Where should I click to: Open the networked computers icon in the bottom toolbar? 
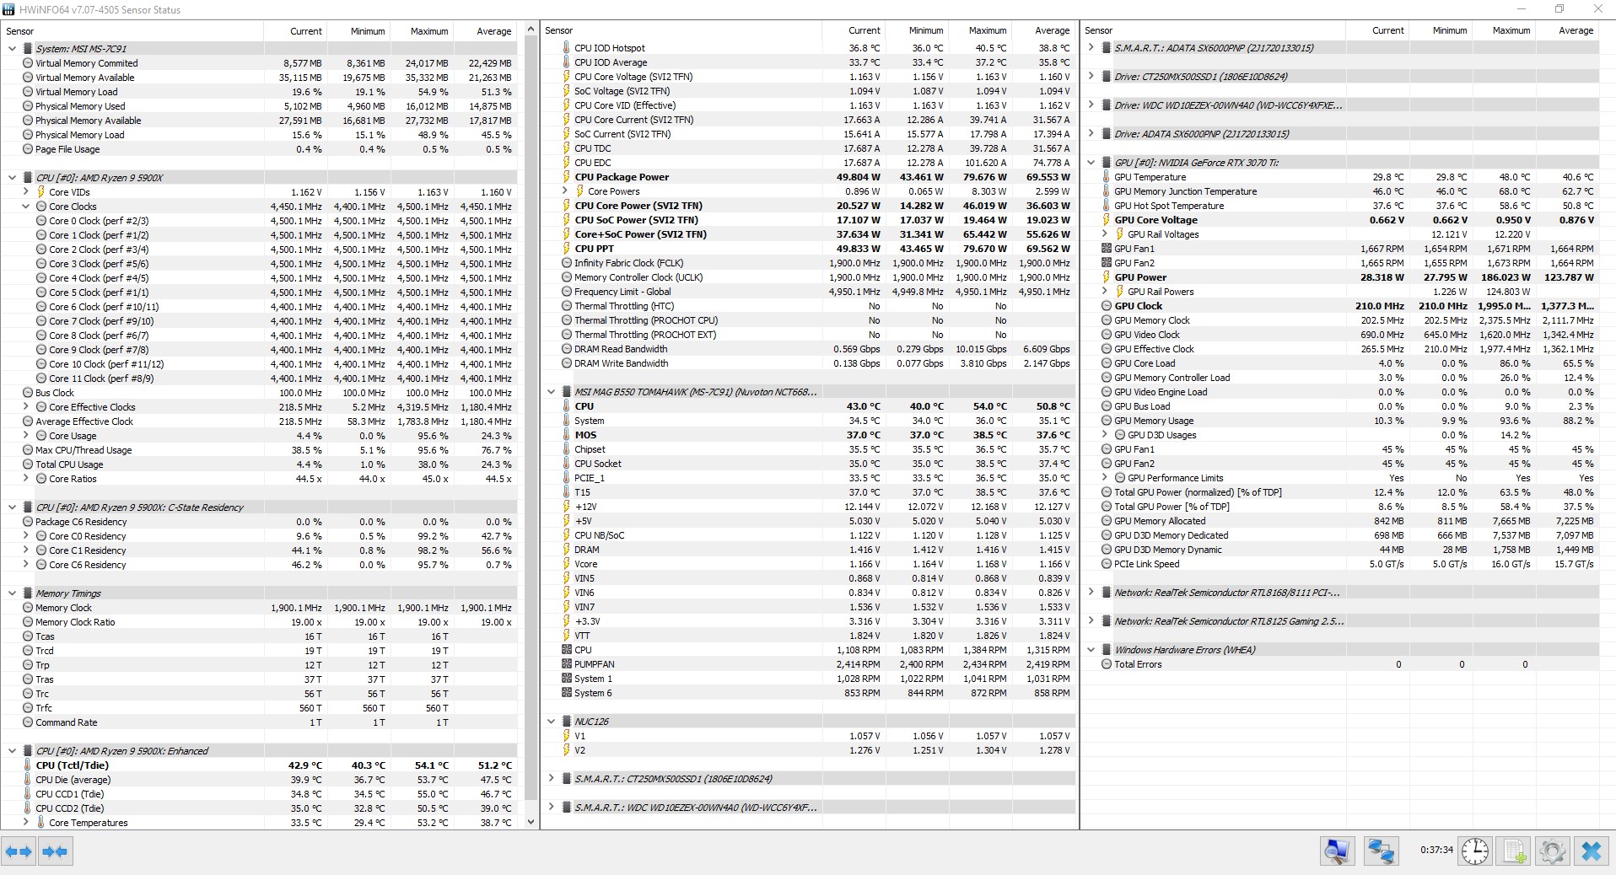click(1381, 851)
